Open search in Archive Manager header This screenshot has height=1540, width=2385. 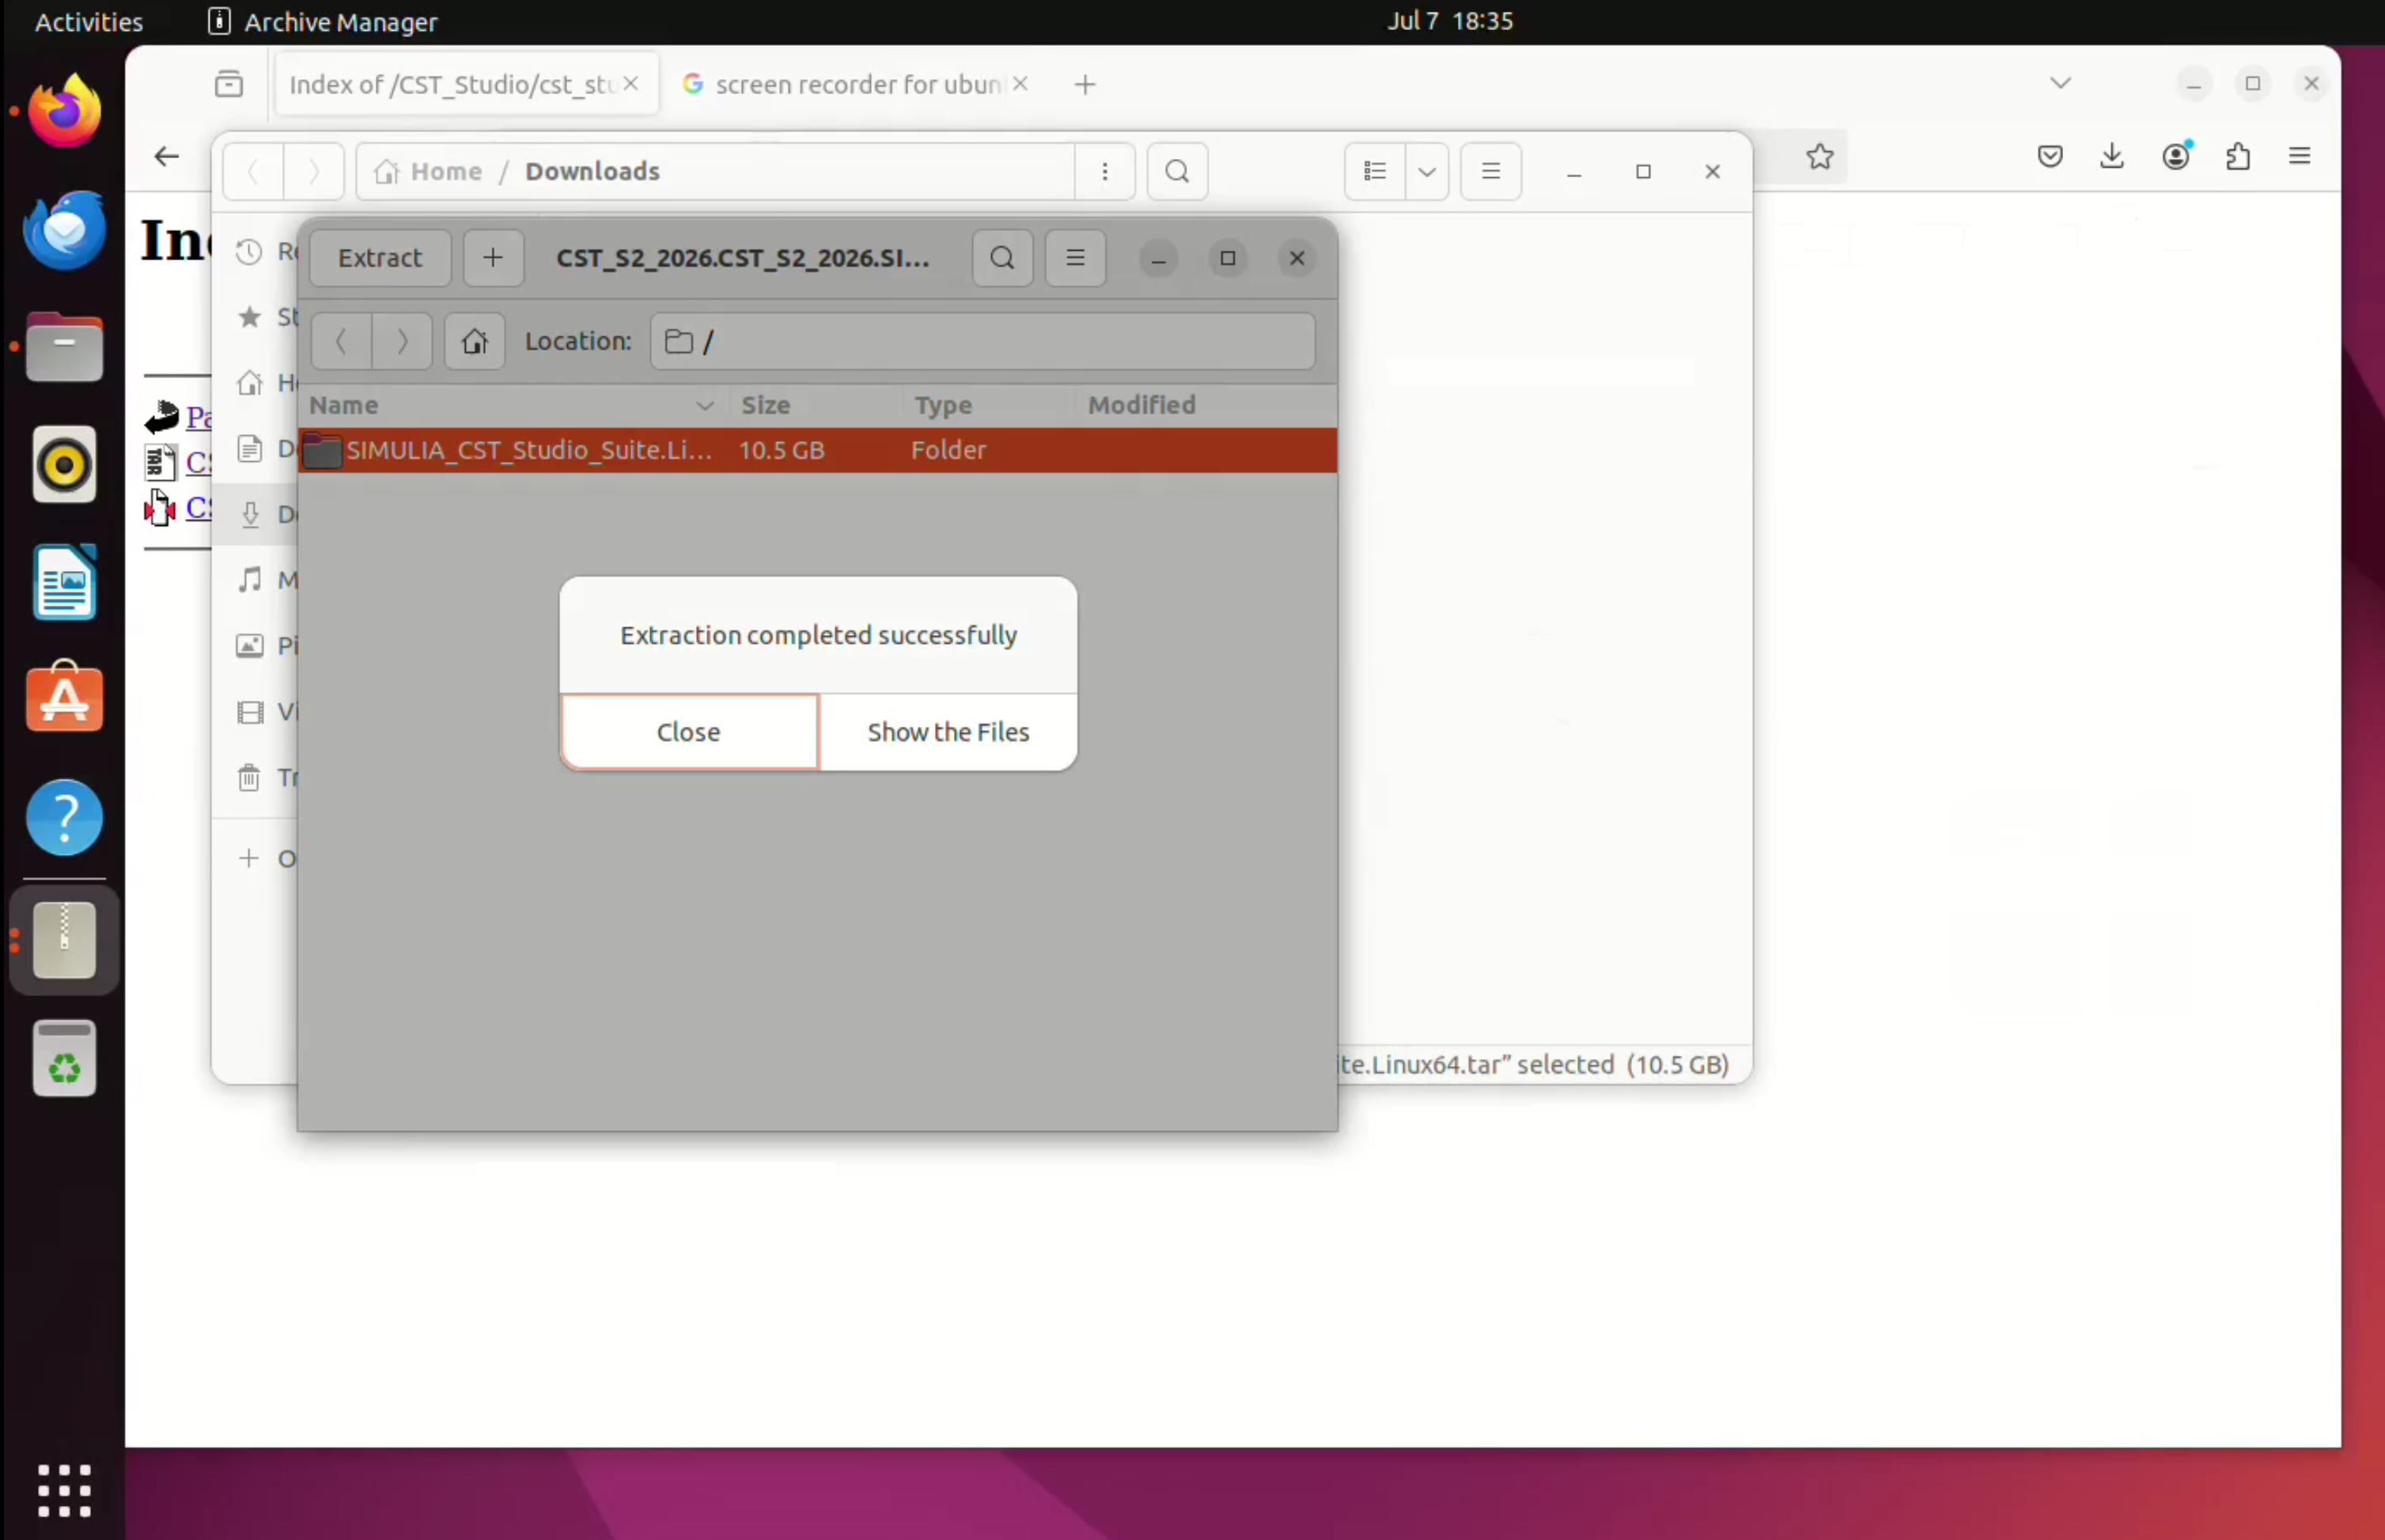point(1002,258)
